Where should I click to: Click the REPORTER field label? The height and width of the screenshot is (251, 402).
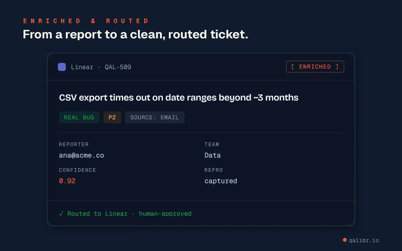point(74,145)
